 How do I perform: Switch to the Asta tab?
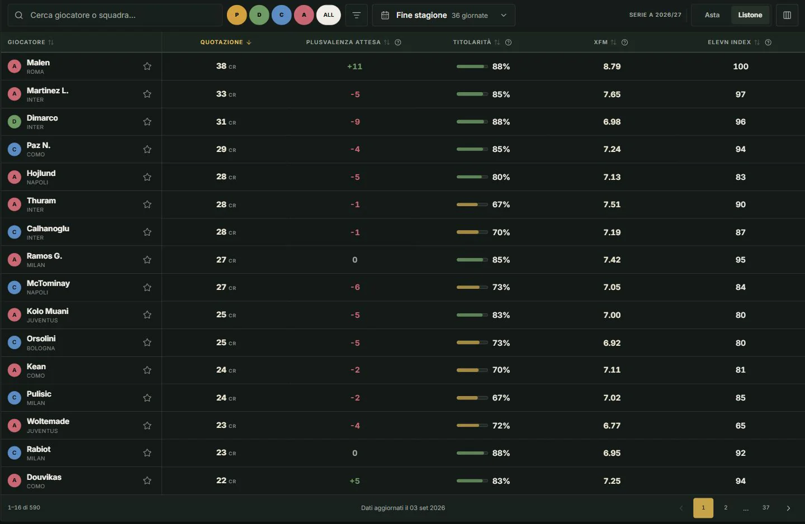pos(712,15)
